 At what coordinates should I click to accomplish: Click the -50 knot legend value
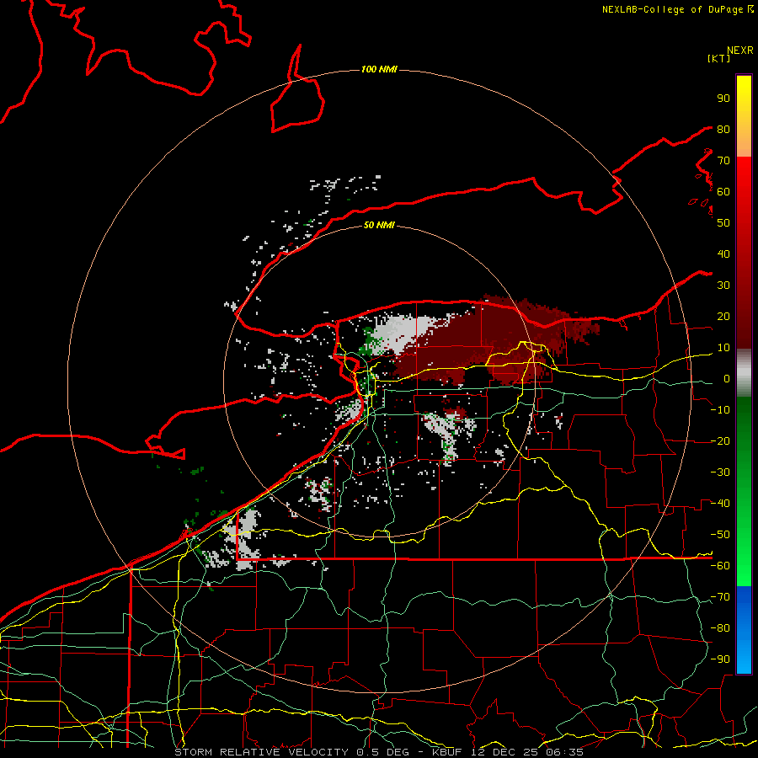point(721,535)
